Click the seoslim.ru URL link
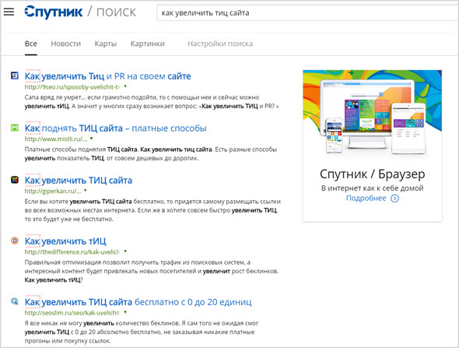The width and height of the screenshot is (459, 348). click(x=72, y=313)
